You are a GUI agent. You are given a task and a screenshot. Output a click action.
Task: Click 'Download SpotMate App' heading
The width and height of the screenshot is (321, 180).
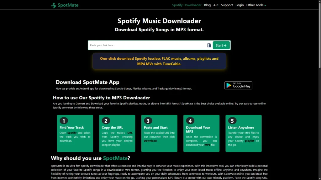coord(87,82)
